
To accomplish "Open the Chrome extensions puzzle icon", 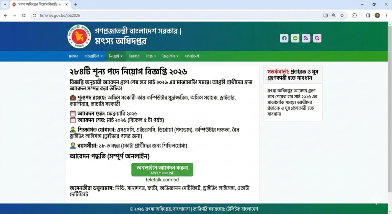I will pos(354,15).
